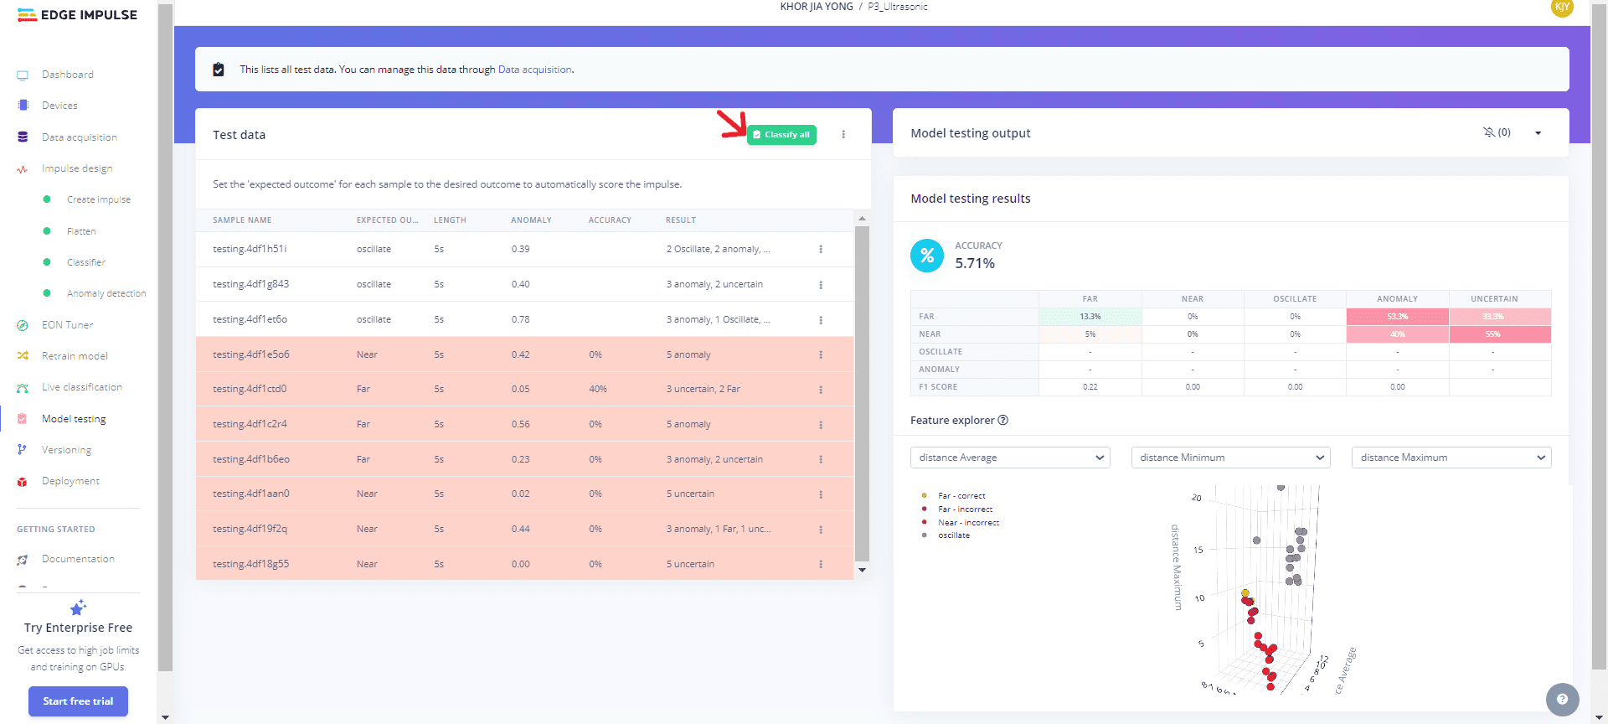
Task: Open row menu for testing.4df1h51i
Action: pyautogui.click(x=821, y=250)
